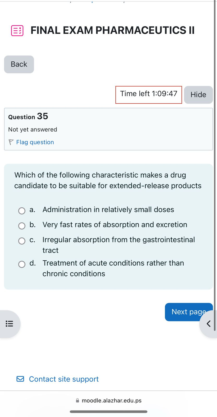217x417 pixels.
Task: Pick radio option d acute conditions
Action: point(22,264)
